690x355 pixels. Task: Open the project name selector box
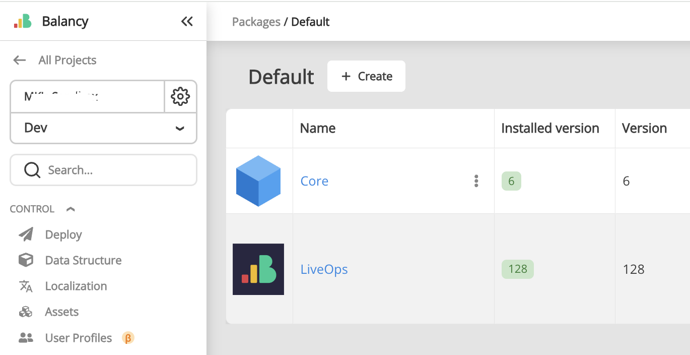[x=88, y=96]
